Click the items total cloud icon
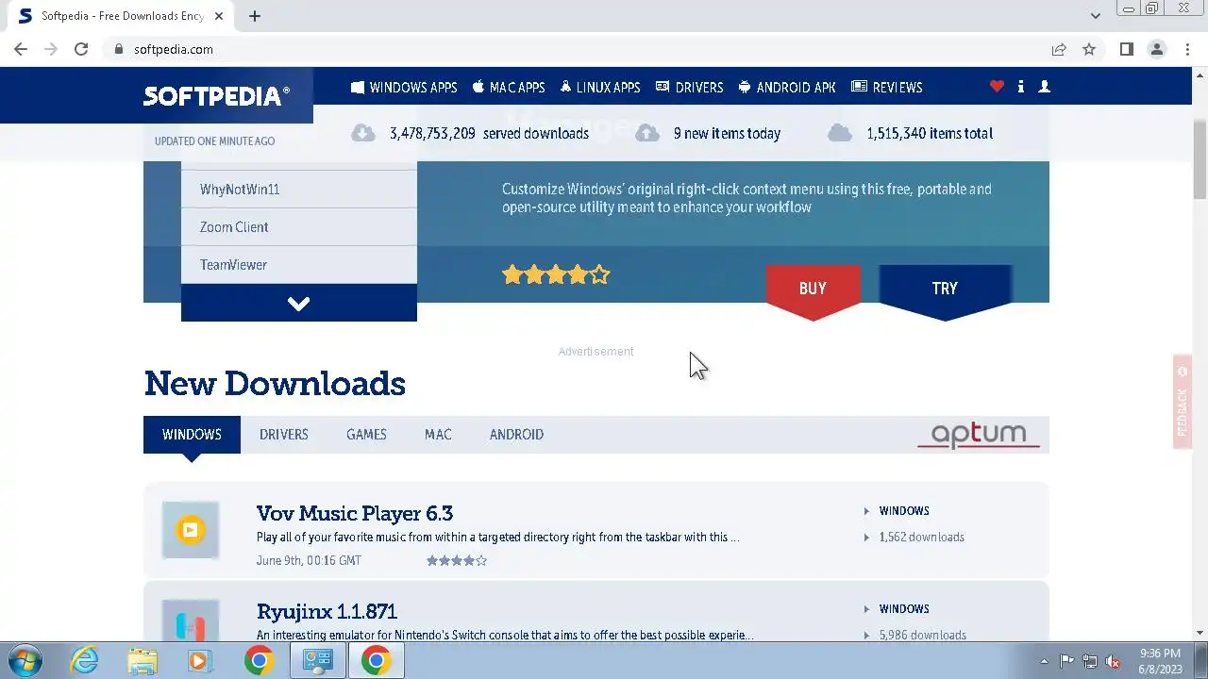This screenshot has height=679, width=1208. coord(840,133)
